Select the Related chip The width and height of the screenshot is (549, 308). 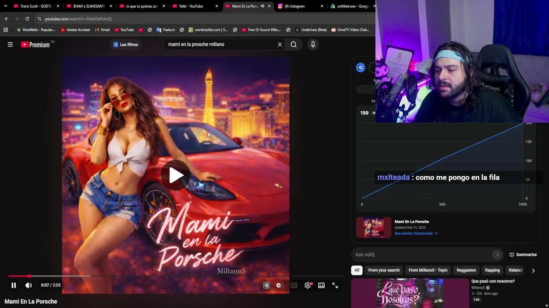tap(516, 270)
